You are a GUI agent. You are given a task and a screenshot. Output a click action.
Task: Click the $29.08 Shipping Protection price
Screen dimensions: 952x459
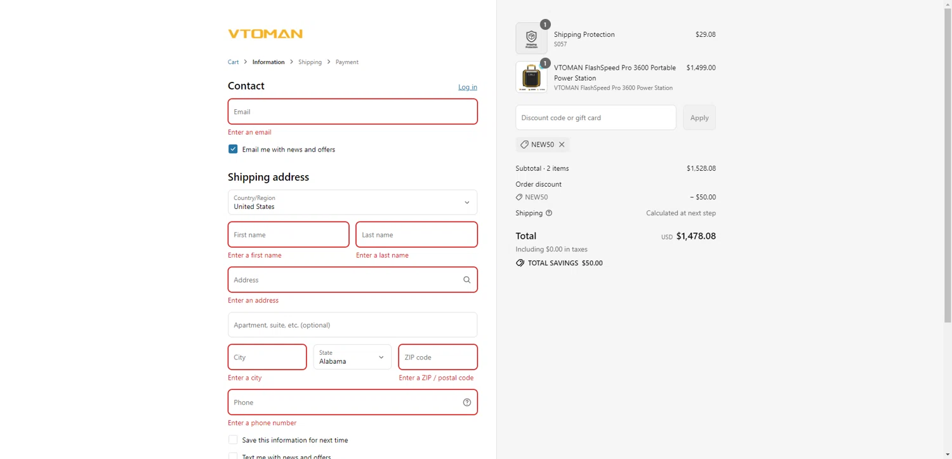pos(705,35)
